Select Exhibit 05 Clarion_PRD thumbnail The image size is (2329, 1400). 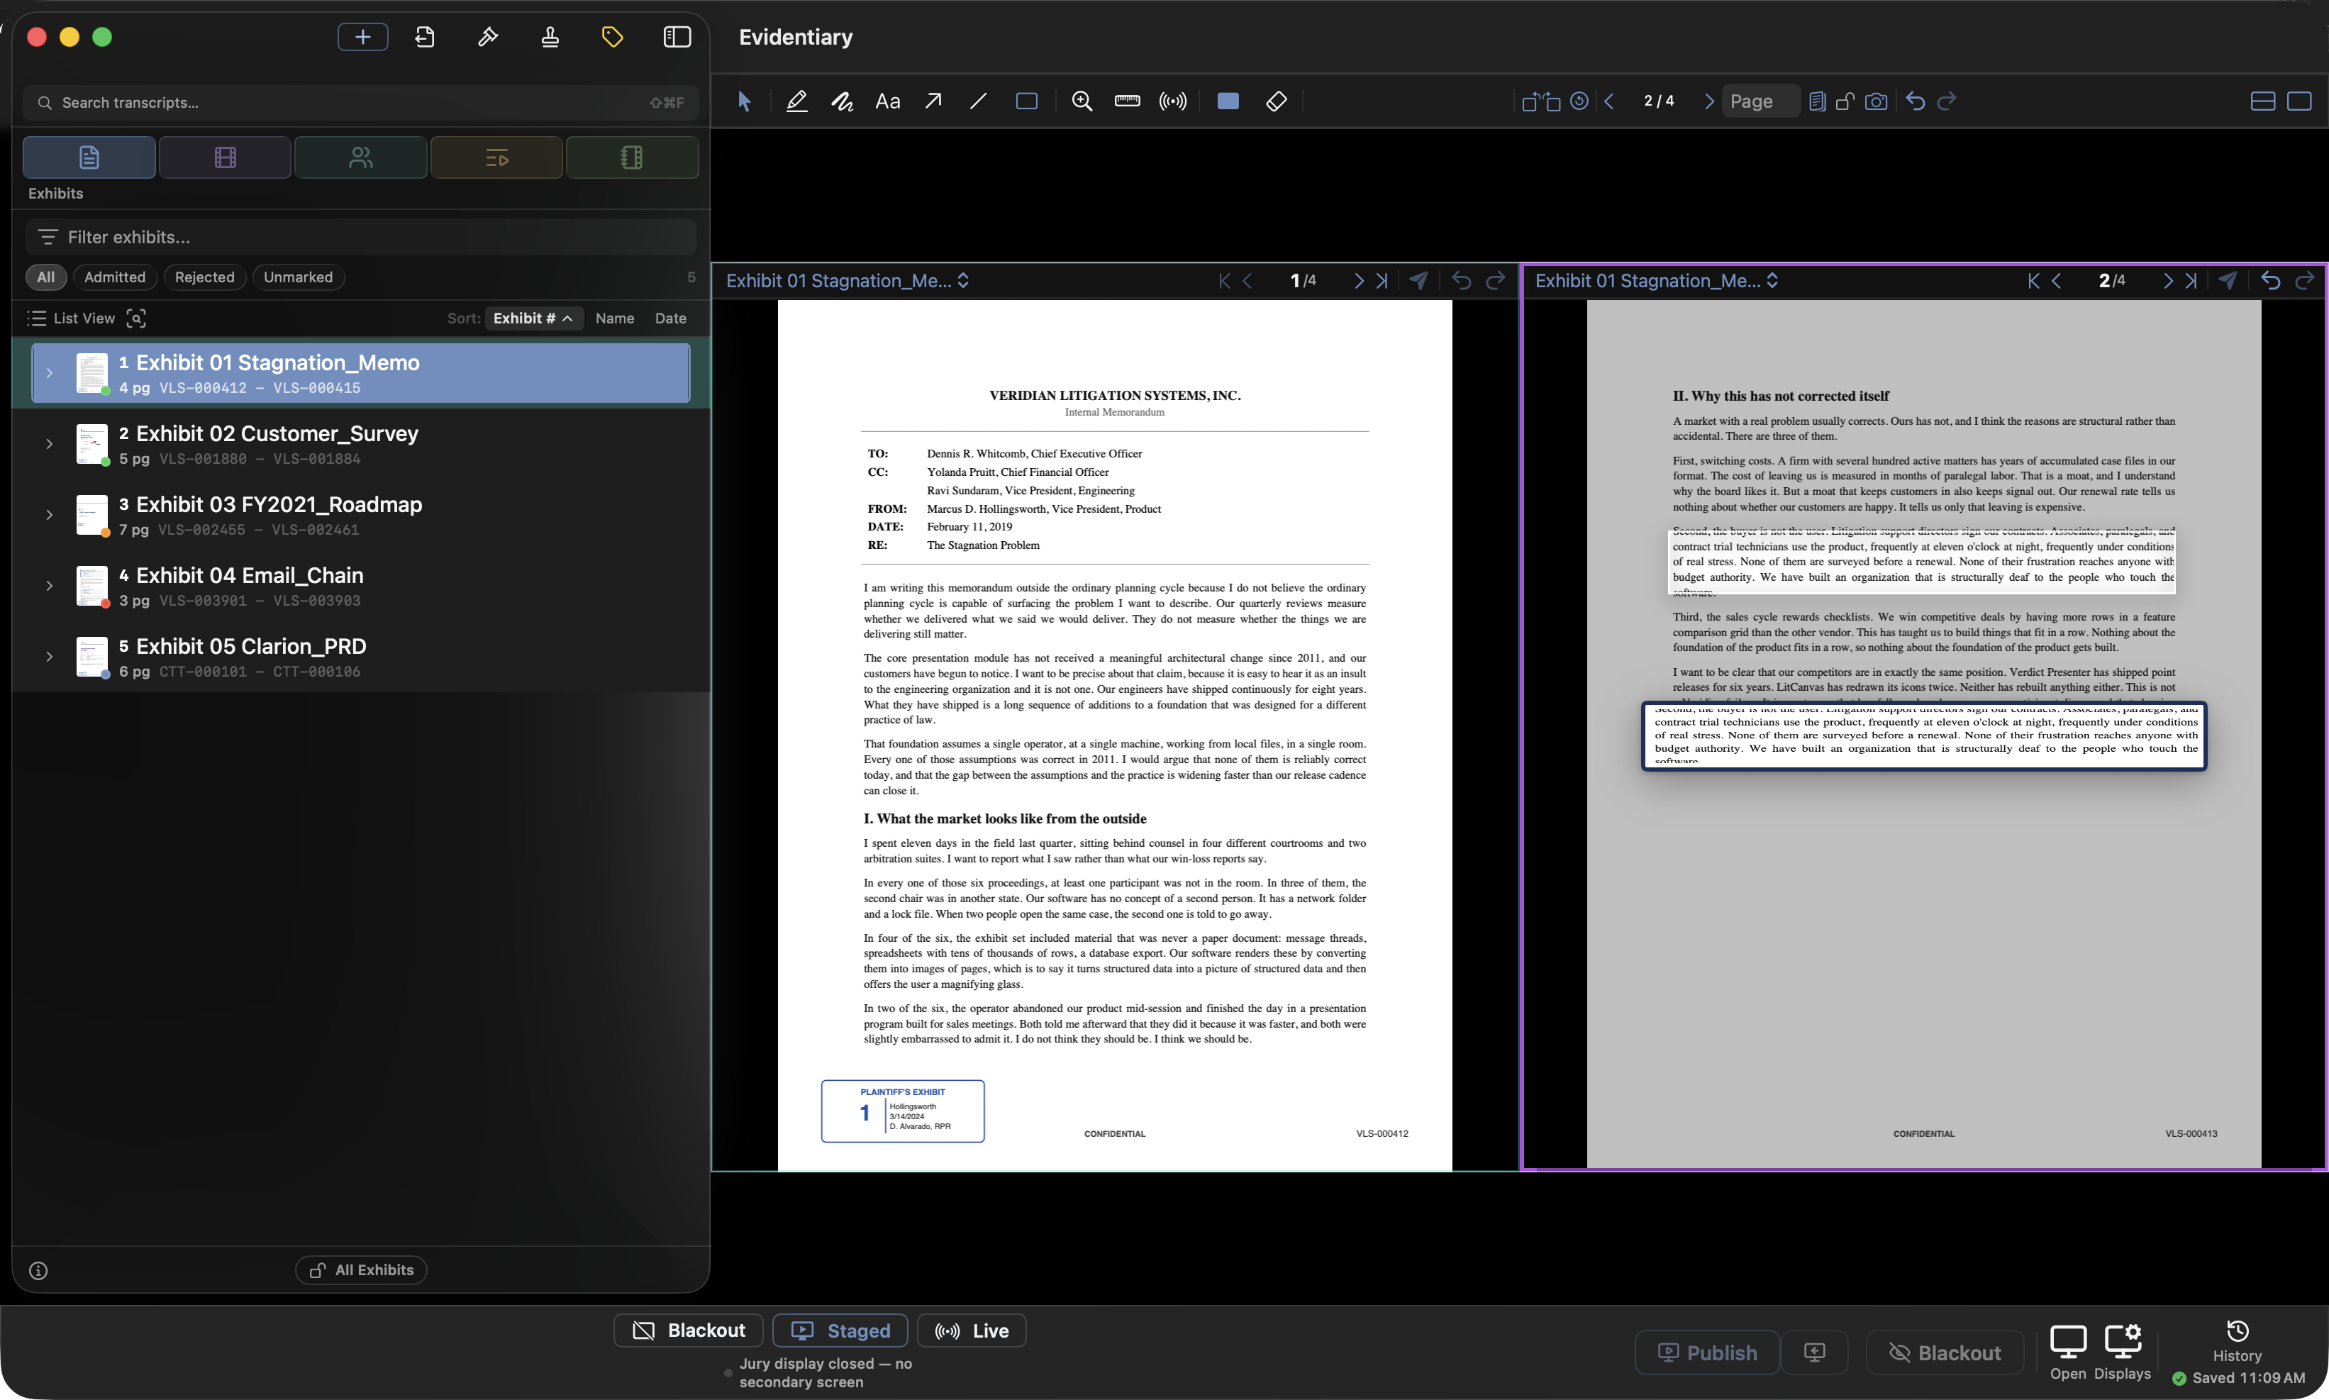point(91,657)
